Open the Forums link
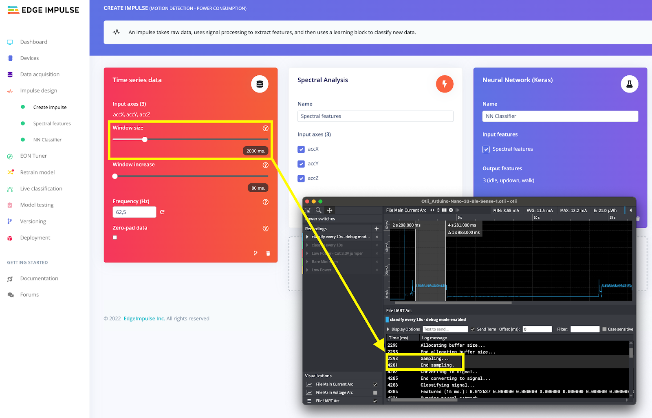652x418 pixels. coord(29,295)
